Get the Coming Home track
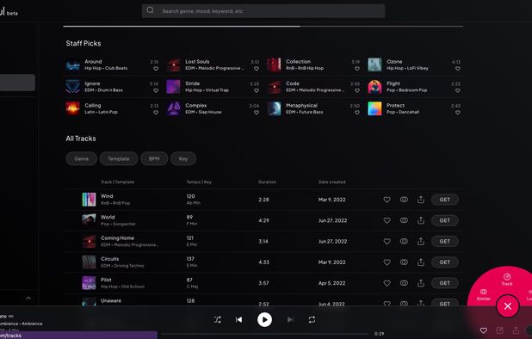Screen dimensions: 532x339 click(445, 242)
